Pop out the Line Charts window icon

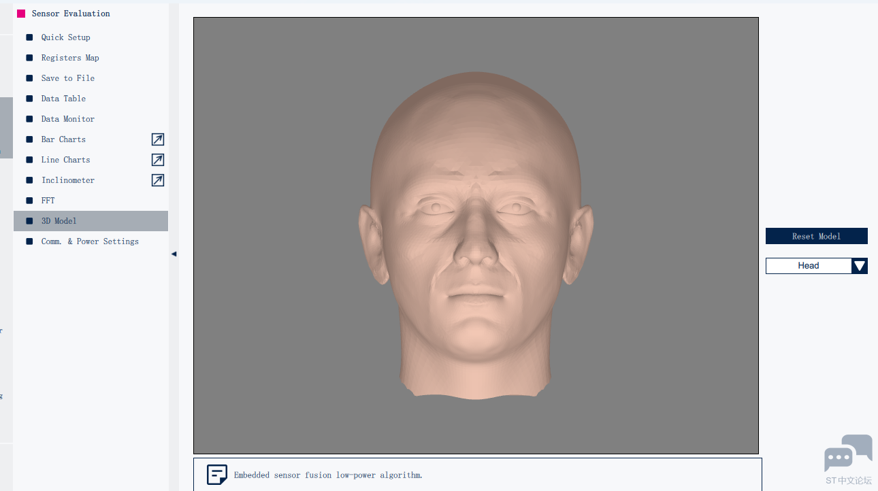coord(158,160)
